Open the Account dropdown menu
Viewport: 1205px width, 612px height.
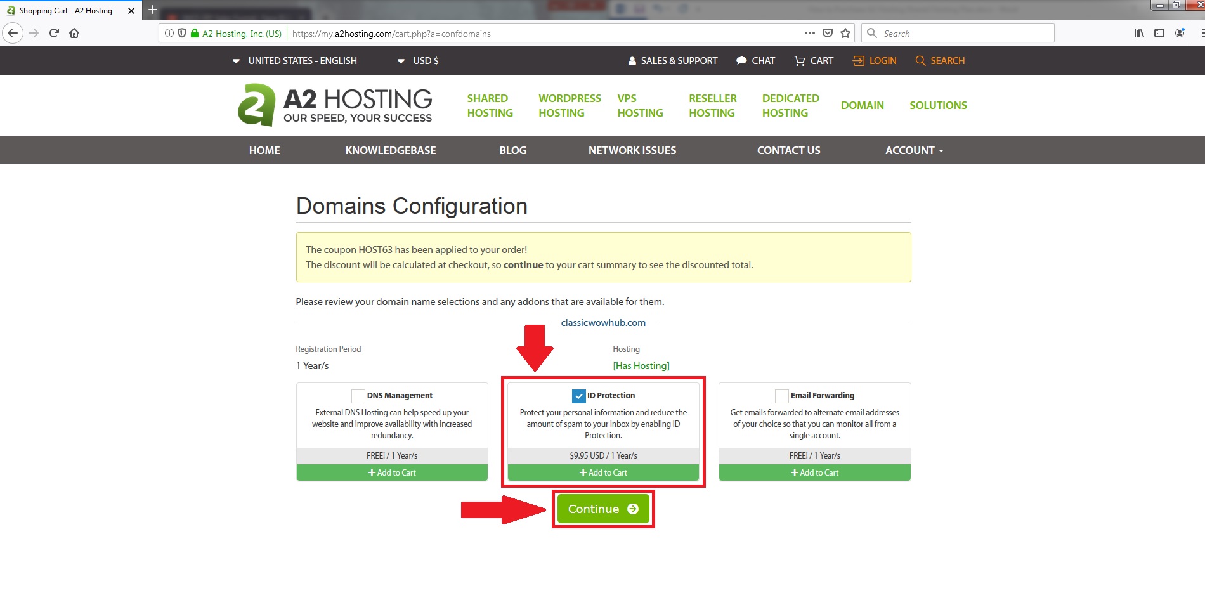pyautogui.click(x=915, y=150)
